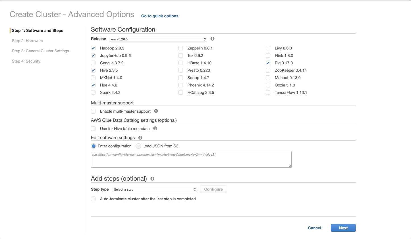
Task: Uncheck the JupyterHub 0.9.6 checkbox
Action: (x=93, y=55)
